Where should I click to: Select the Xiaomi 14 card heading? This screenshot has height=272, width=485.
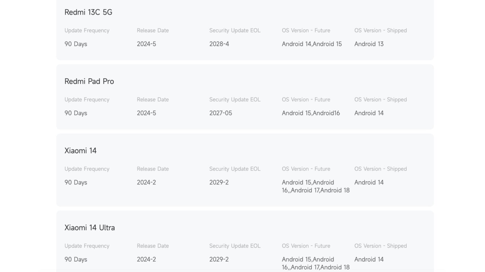pos(80,151)
